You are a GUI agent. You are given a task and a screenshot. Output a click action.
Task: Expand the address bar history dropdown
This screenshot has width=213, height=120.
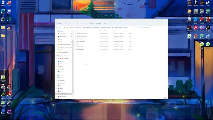pos(134,27)
